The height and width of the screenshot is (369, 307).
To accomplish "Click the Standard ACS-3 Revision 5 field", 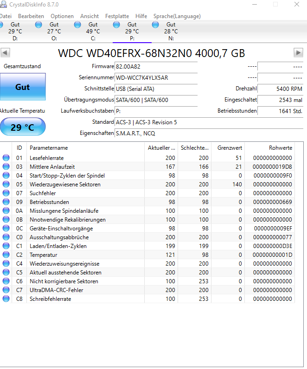I will [209, 122].
